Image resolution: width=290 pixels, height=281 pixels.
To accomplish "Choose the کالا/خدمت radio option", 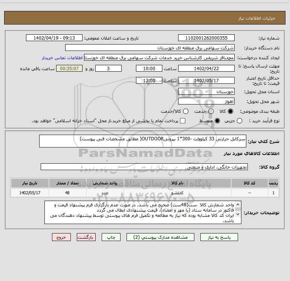I will pos(186,111).
